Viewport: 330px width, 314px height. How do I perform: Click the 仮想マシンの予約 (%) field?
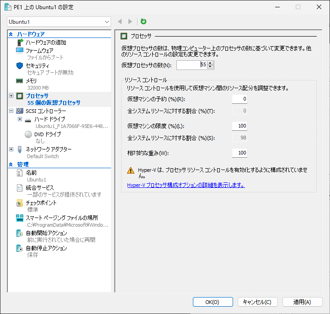tap(240, 99)
